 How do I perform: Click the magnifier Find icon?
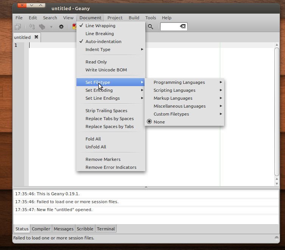pyautogui.click(x=151, y=26)
